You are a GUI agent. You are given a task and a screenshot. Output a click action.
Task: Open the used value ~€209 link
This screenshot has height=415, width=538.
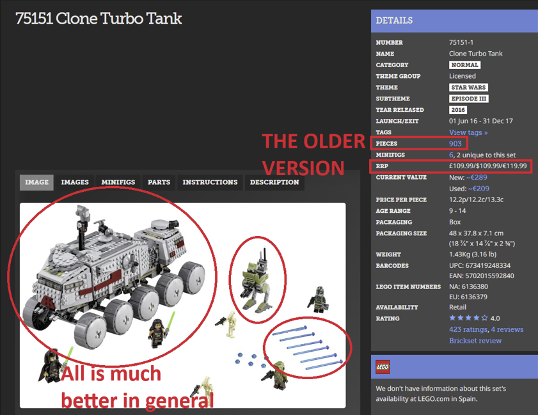(x=479, y=189)
